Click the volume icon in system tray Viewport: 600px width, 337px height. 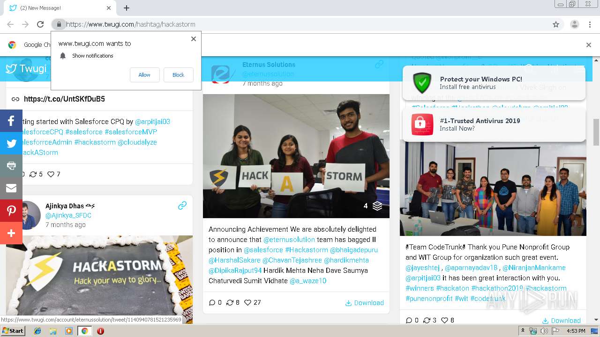pyautogui.click(x=544, y=331)
